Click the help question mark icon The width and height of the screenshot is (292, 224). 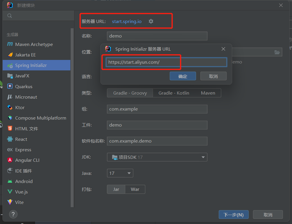pyautogui.click(x=13, y=214)
